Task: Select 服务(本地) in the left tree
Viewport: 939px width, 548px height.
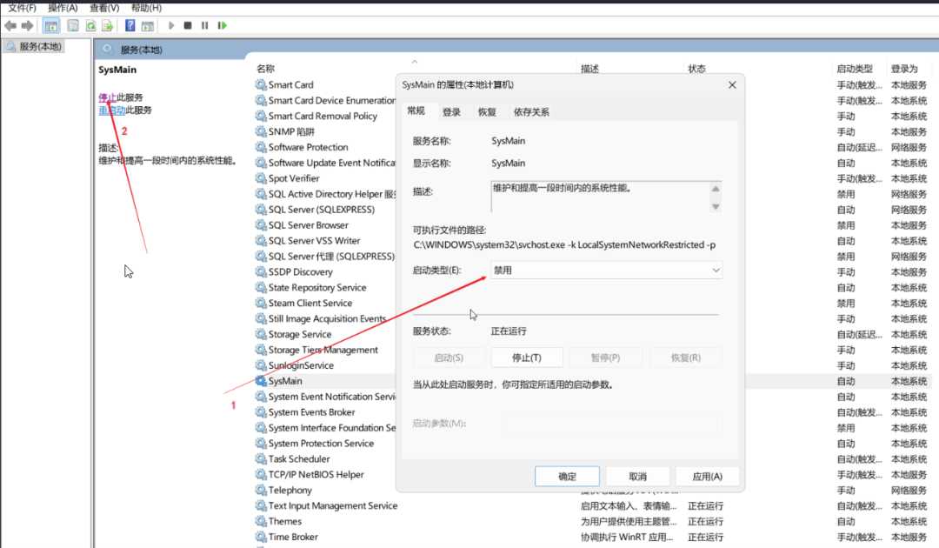Action: point(40,46)
